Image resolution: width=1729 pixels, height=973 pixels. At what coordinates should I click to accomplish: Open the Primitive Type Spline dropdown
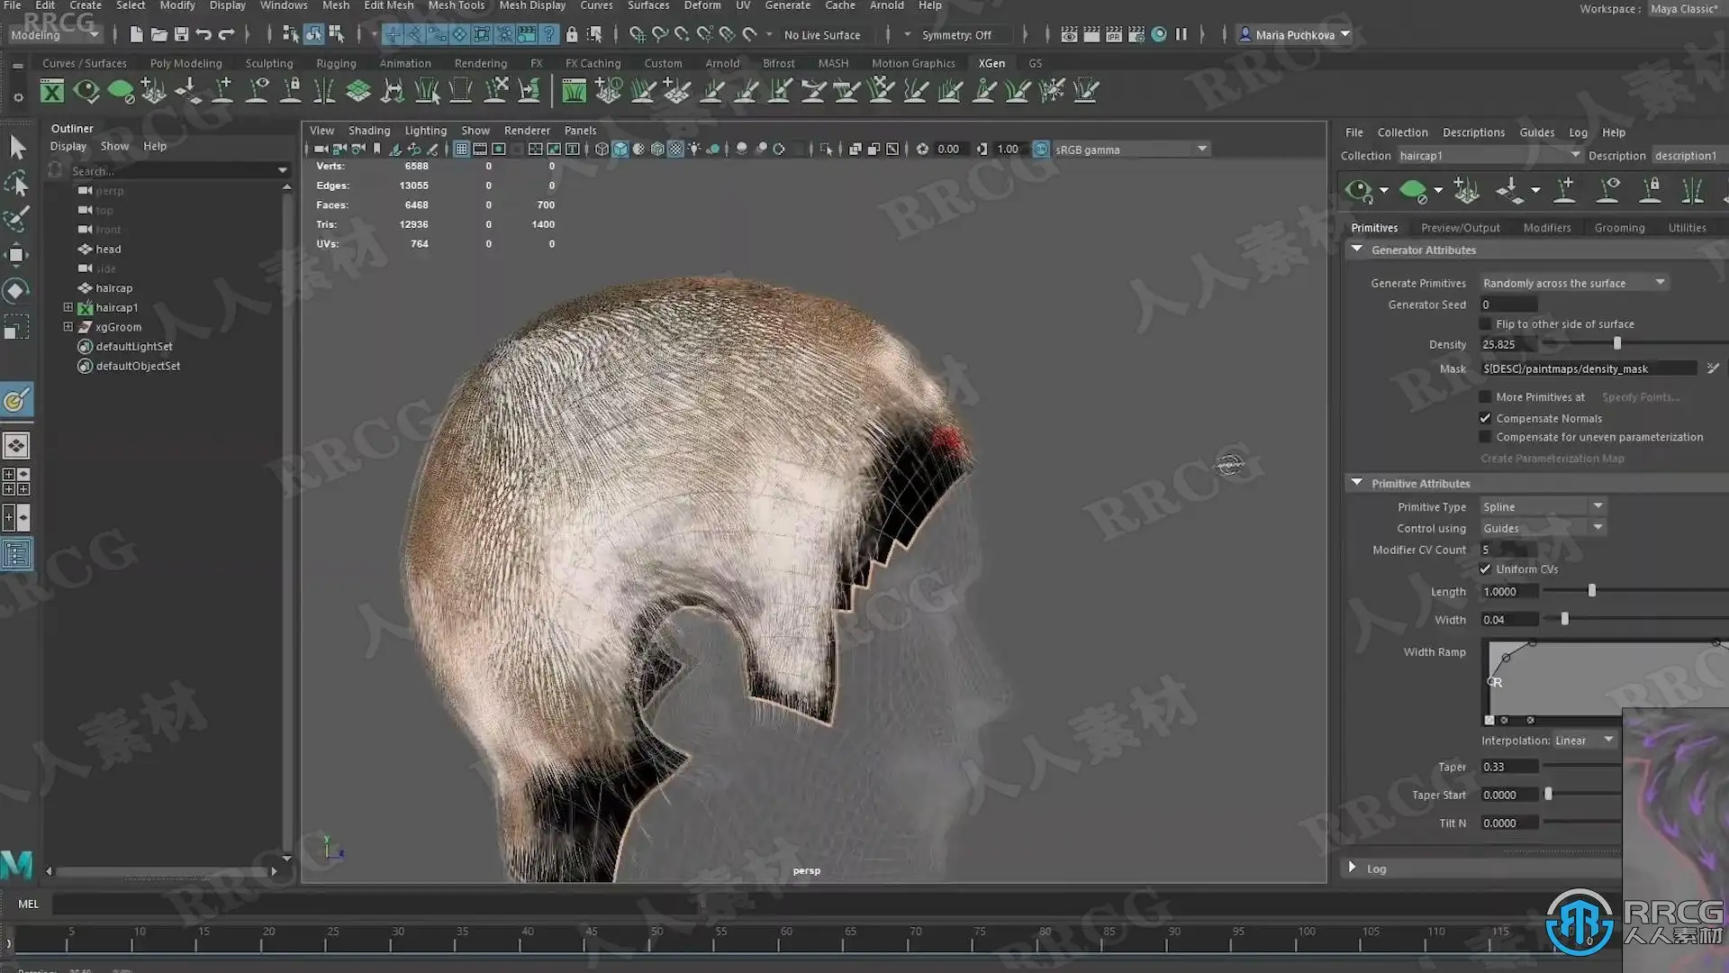point(1543,506)
